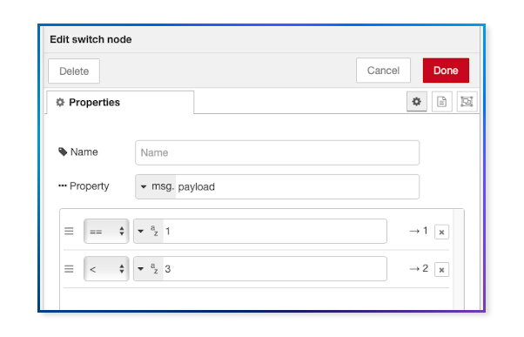524x337 pixels.
Task: Open node properties gear icon
Action: point(416,102)
